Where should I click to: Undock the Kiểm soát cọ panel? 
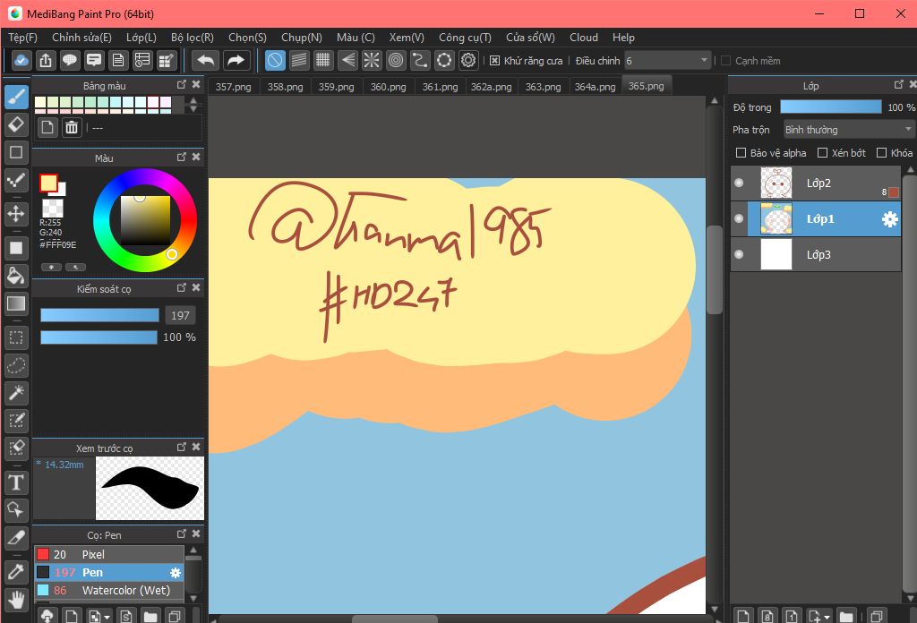click(181, 287)
